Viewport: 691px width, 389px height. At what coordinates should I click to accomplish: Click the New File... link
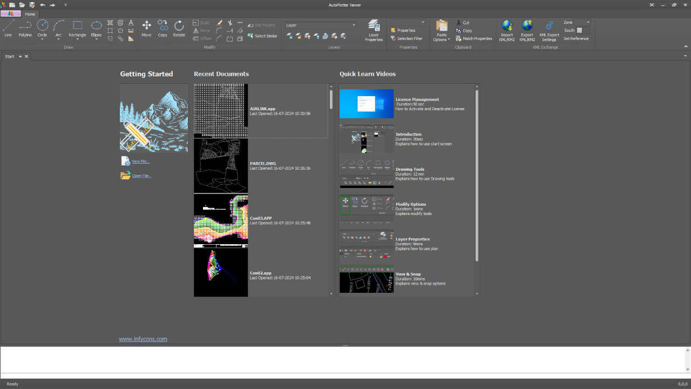pos(140,162)
